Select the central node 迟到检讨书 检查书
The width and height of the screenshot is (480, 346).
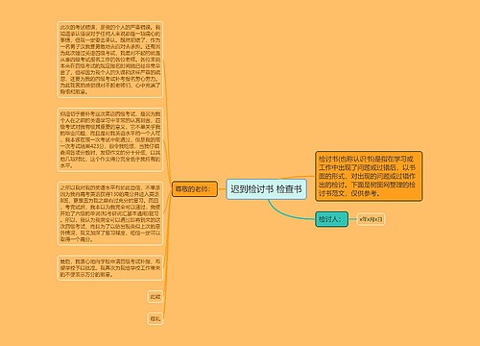[266, 189]
